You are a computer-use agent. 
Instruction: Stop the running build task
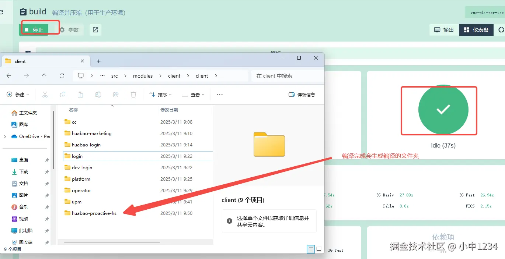click(x=34, y=30)
